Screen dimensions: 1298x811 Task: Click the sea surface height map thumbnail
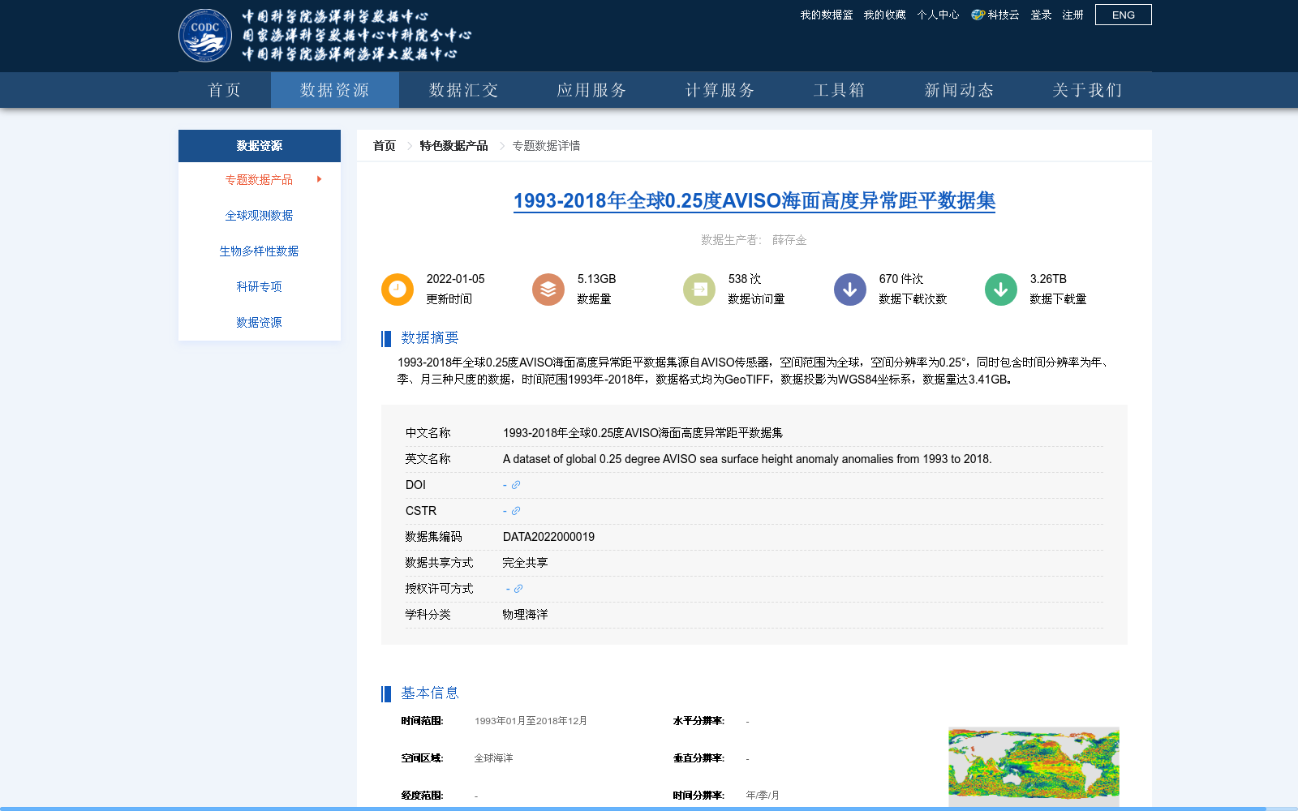click(x=1034, y=766)
